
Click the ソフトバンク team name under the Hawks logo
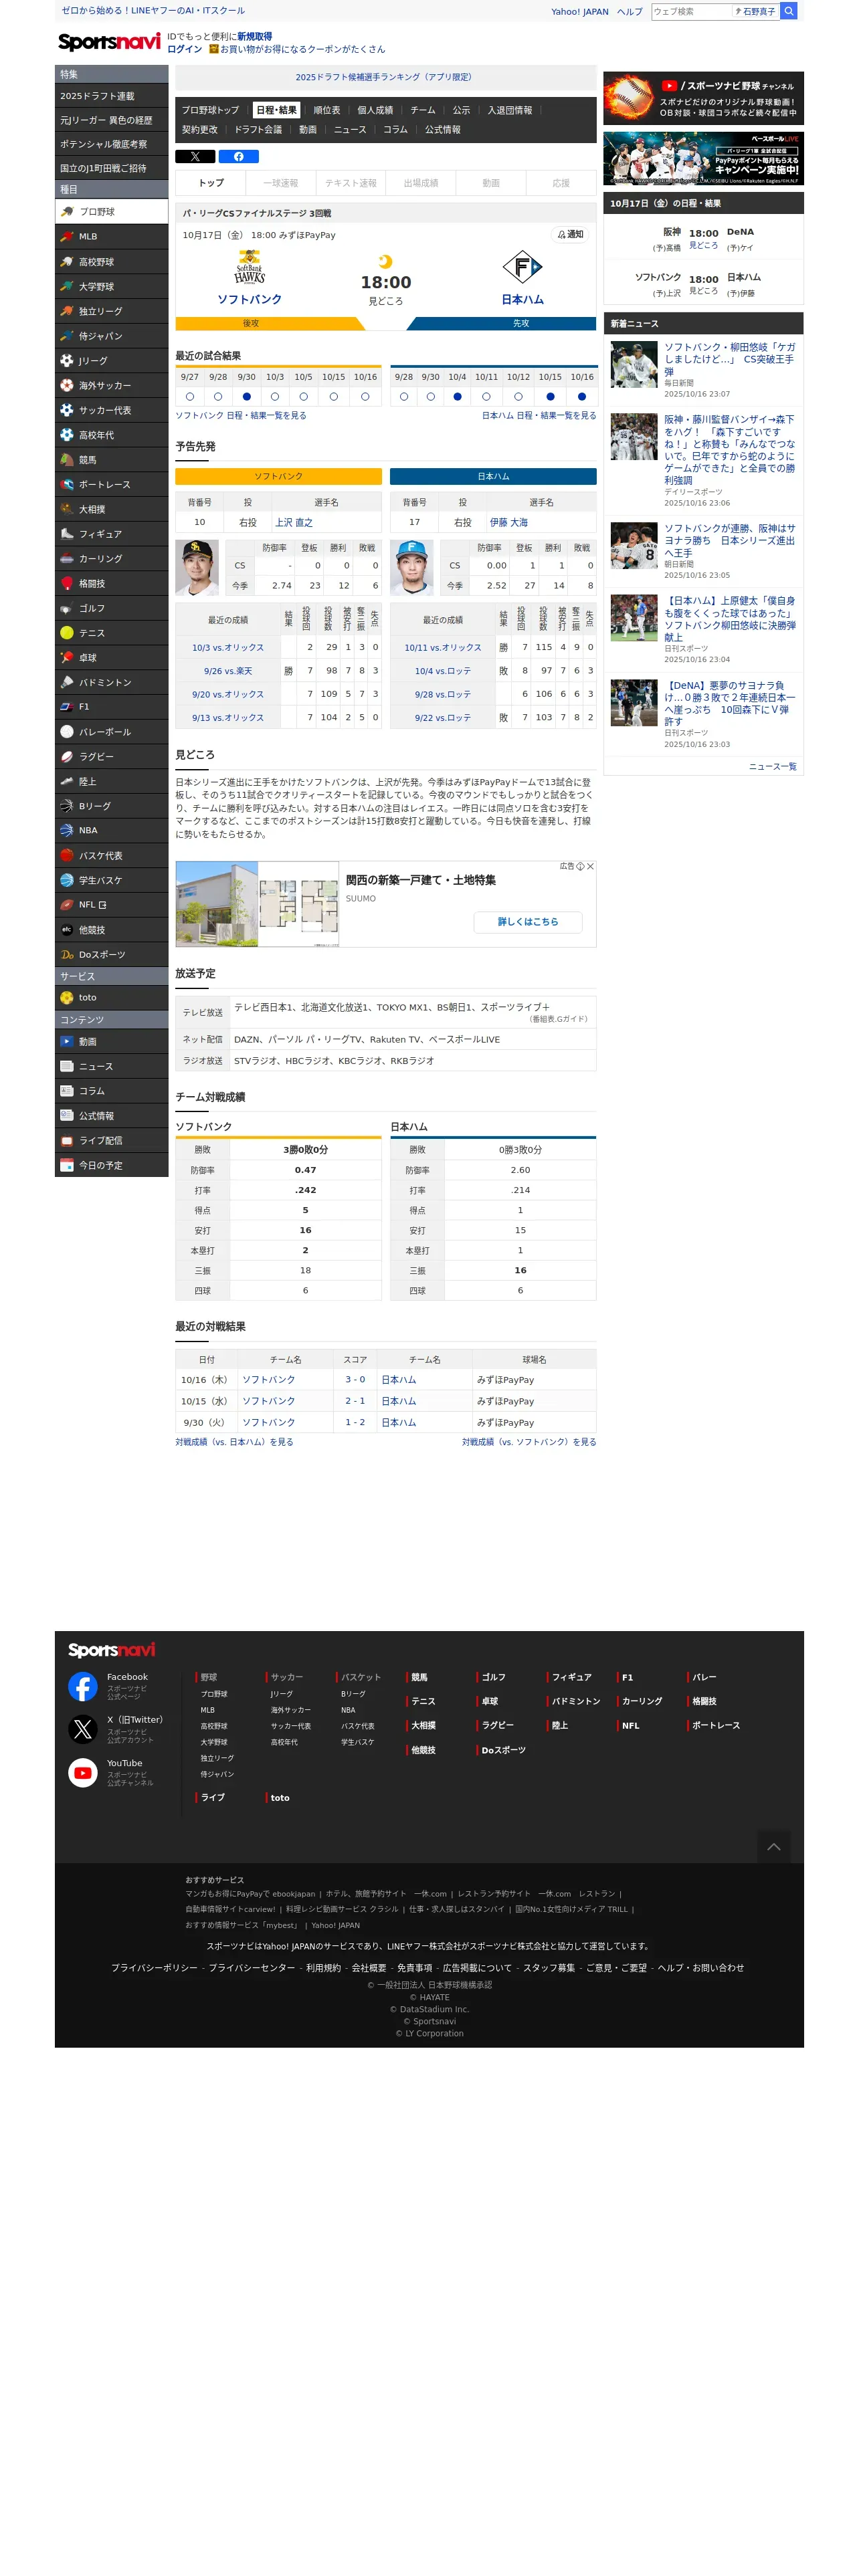(x=249, y=300)
